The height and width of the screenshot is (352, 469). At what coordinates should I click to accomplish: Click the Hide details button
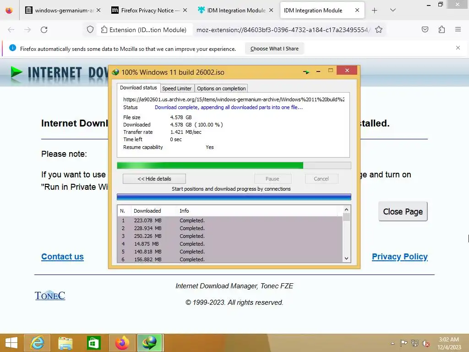[x=154, y=179]
